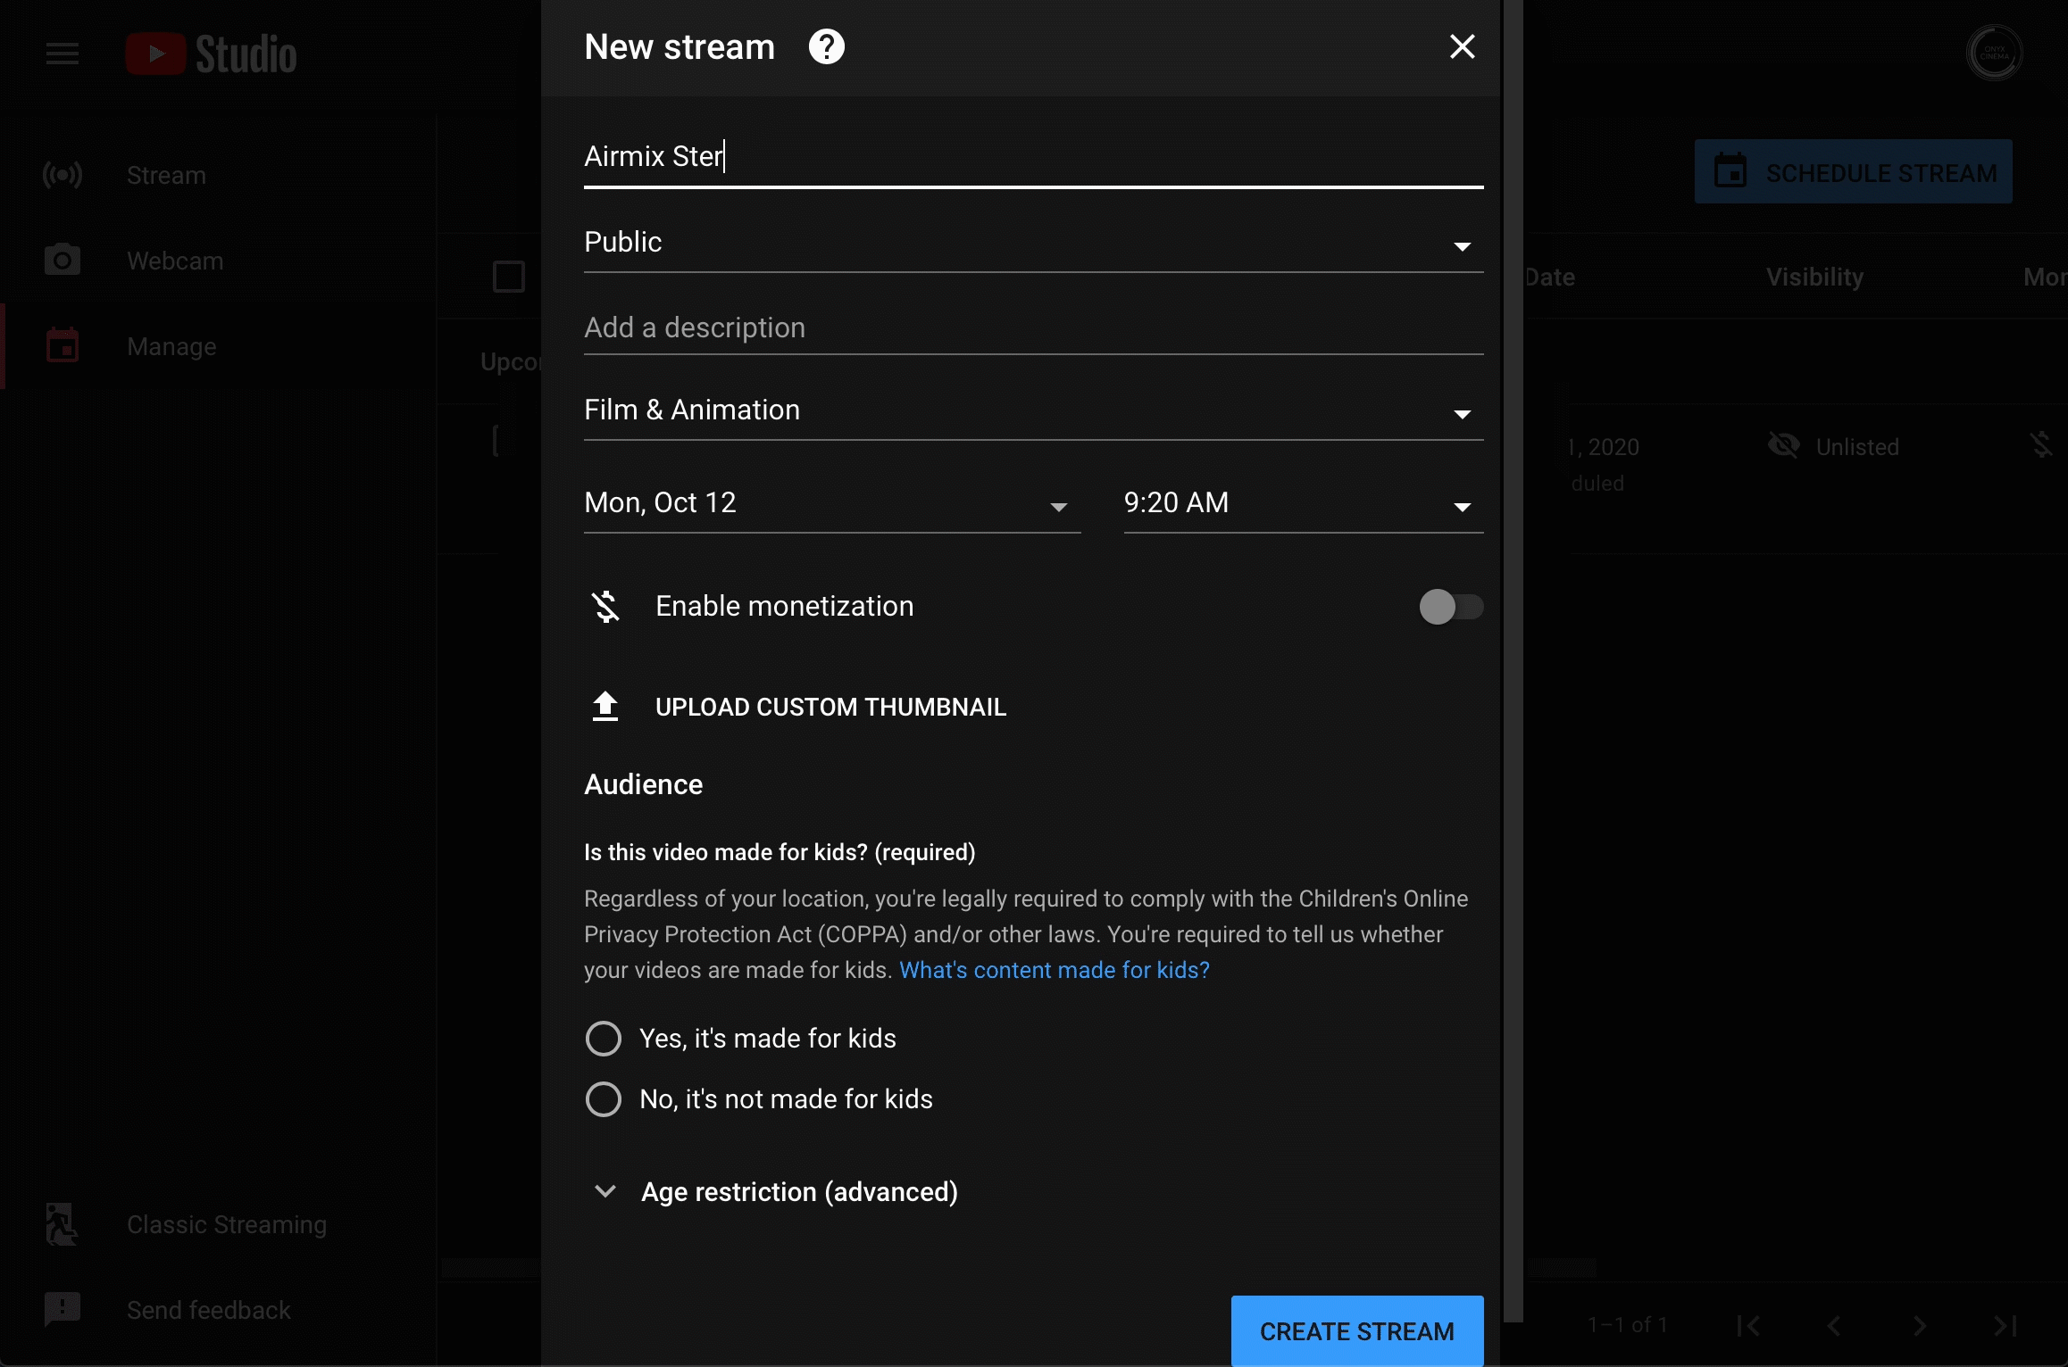Viewport: 2068px width, 1367px height.
Task: Select 'No, it's not made for kids' radio
Action: 604,1099
